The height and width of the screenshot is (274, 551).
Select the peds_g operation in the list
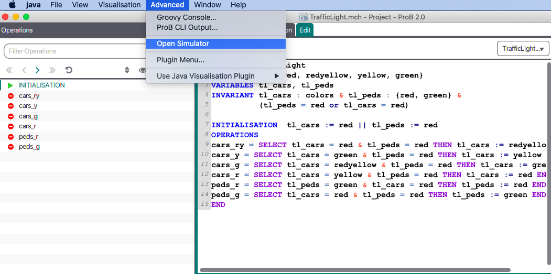pyautogui.click(x=29, y=147)
